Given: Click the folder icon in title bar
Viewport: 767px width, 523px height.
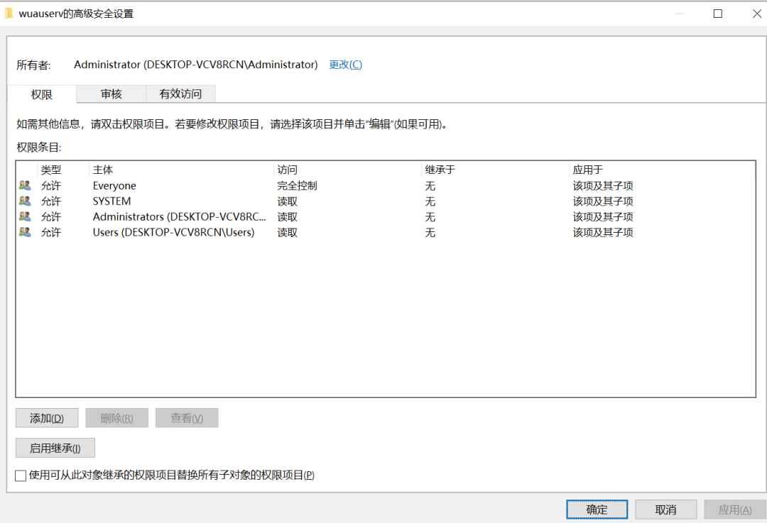Looking at the screenshot, I should coord(9,13).
